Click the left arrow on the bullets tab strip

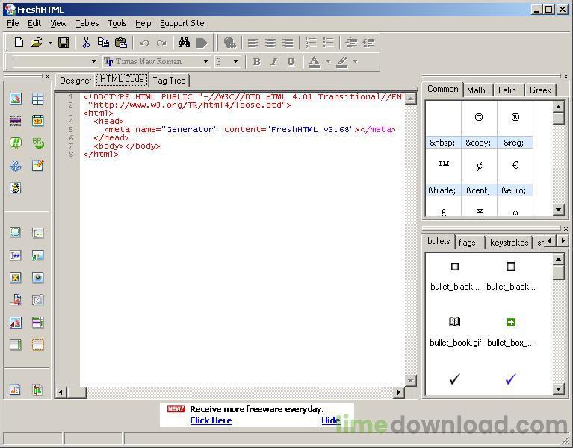[x=550, y=241]
